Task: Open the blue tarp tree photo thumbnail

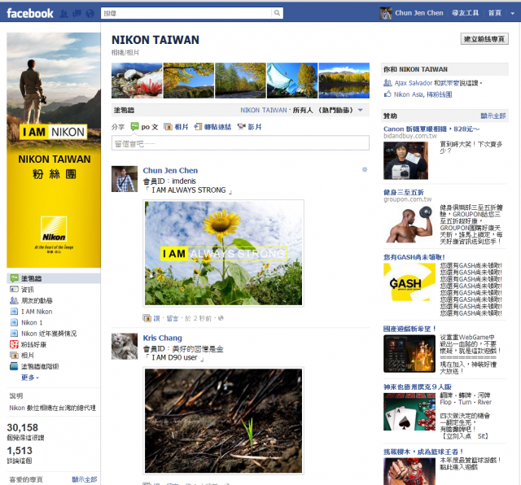Action: (292, 81)
